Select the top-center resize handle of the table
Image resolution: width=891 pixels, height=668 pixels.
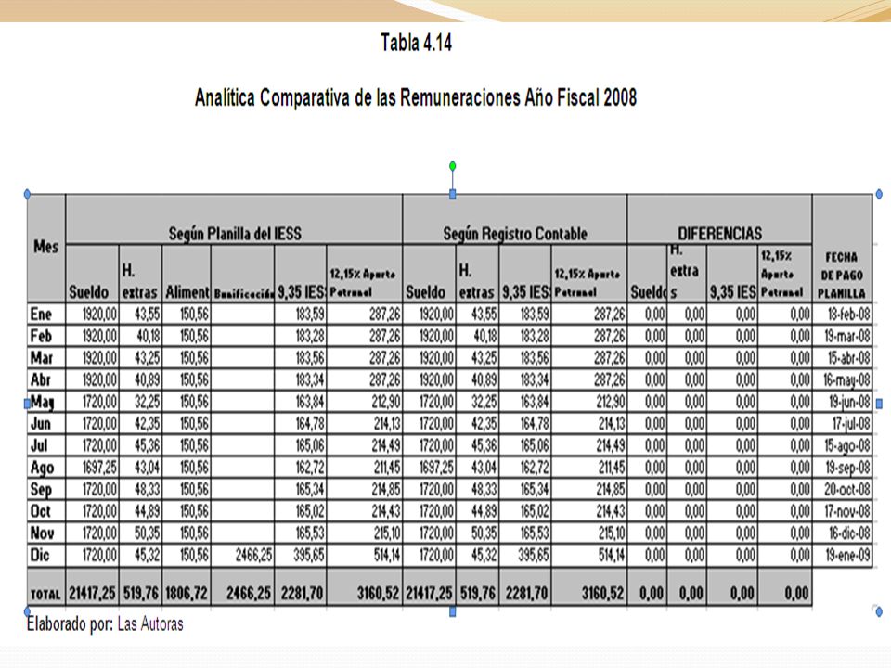pos(452,194)
